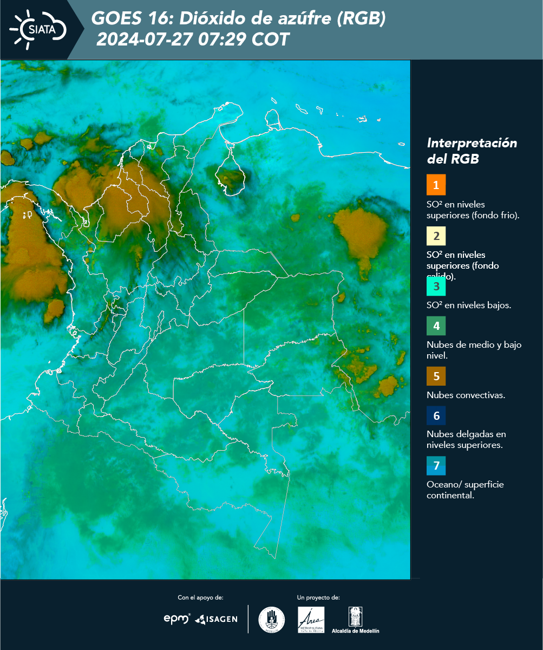
Task: Select the orange legend swatch numbered 1
Action: [436, 185]
